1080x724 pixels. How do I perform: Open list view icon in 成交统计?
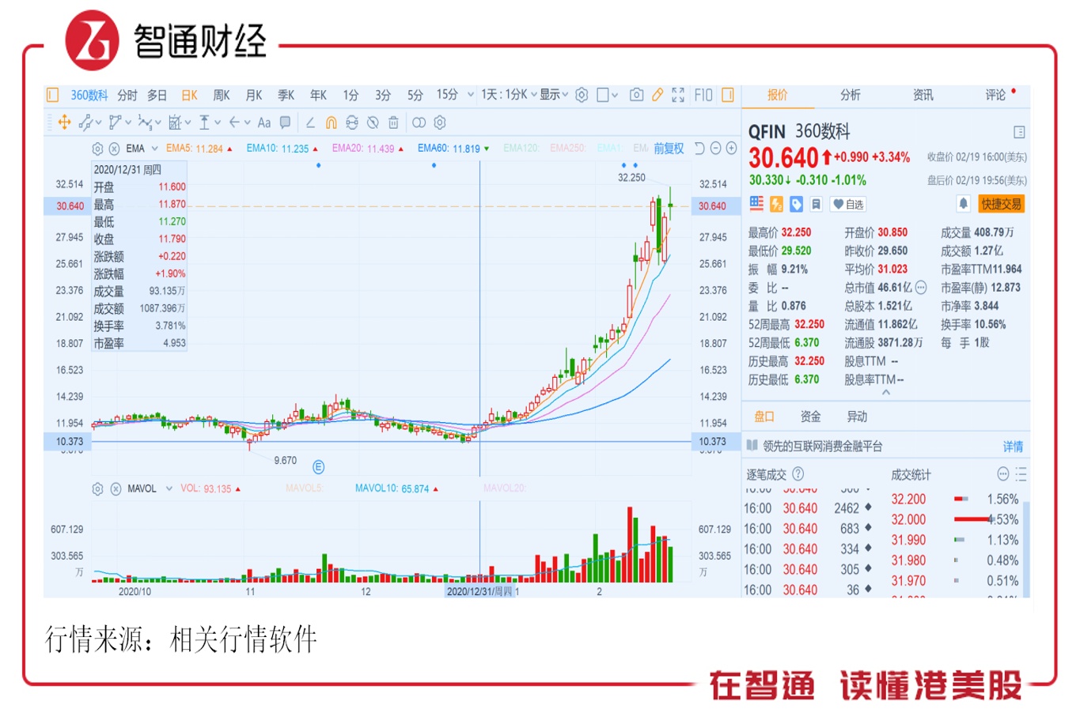coord(1021,474)
